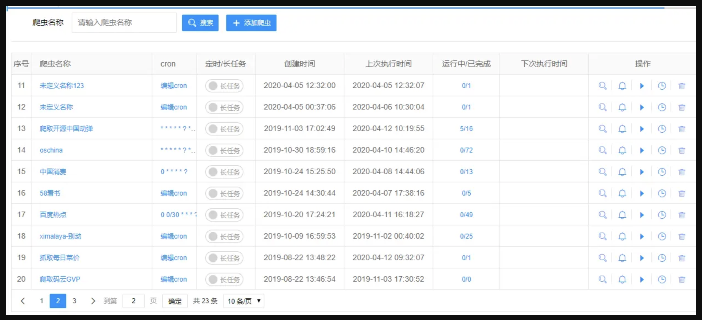
Task: Open the 10 条/页 page size dropdown
Action: coord(243,301)
